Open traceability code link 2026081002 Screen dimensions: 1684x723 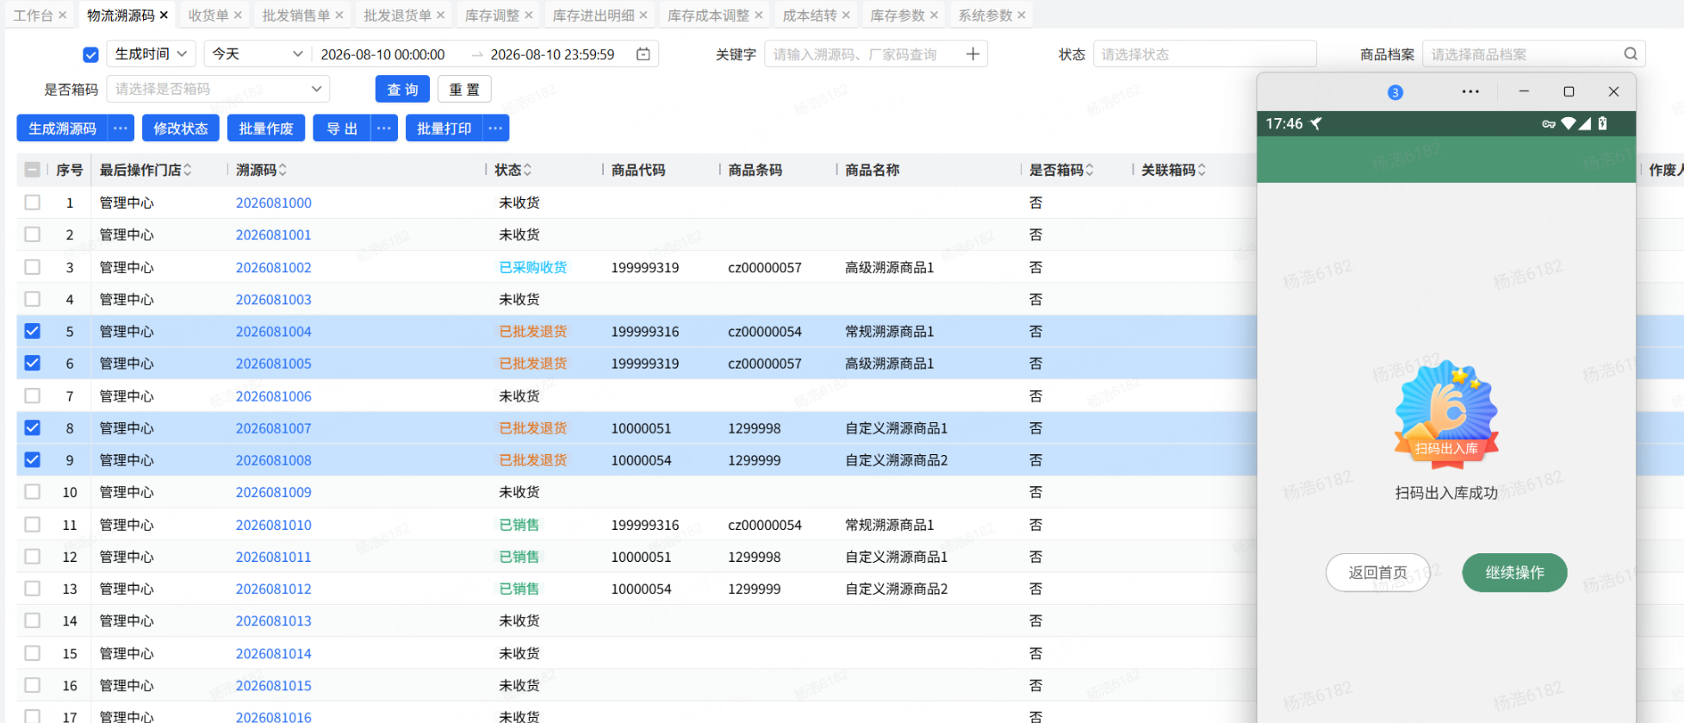pos(273,267)
